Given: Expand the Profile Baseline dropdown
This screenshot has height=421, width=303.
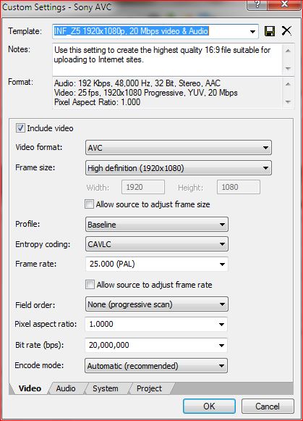Looking at the screenshot, I should coord(157,224).
